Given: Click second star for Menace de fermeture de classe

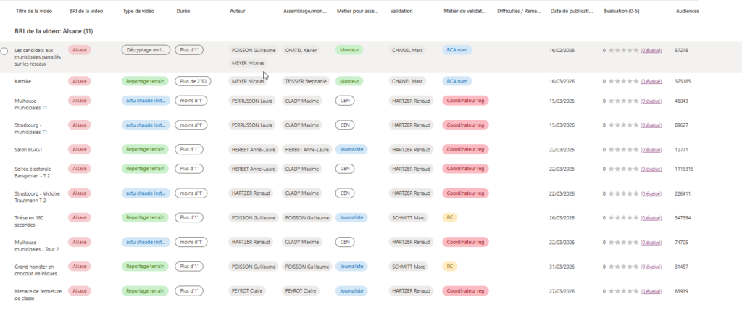Looking at the screenshot, I should [617, 291].
